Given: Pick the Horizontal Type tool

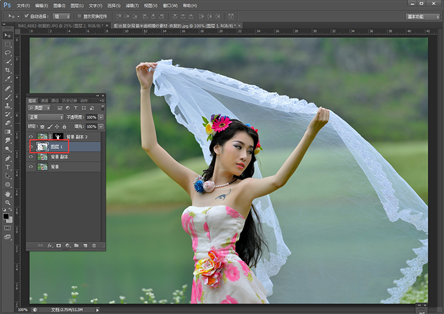Looking at the screenshot, I should 8,166.
